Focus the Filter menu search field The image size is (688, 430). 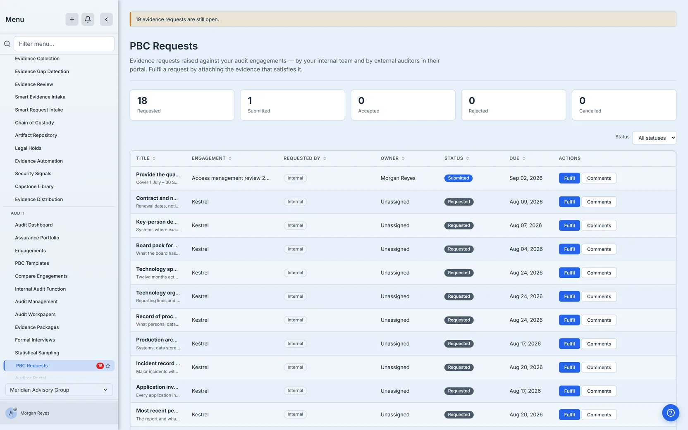pos(64,44)
